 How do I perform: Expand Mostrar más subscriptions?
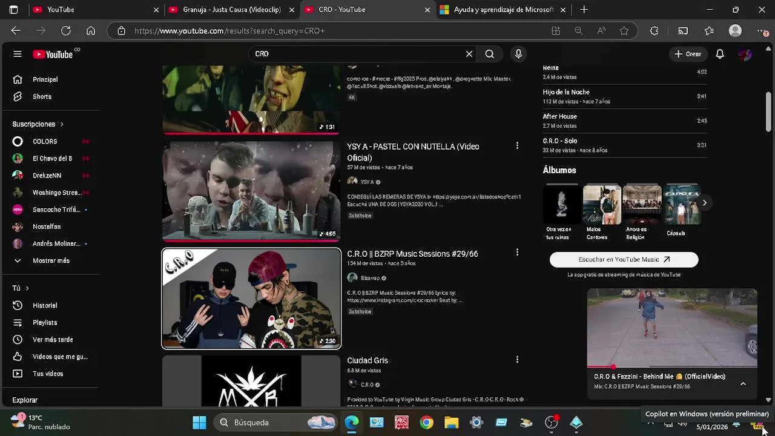coord(51,260)
